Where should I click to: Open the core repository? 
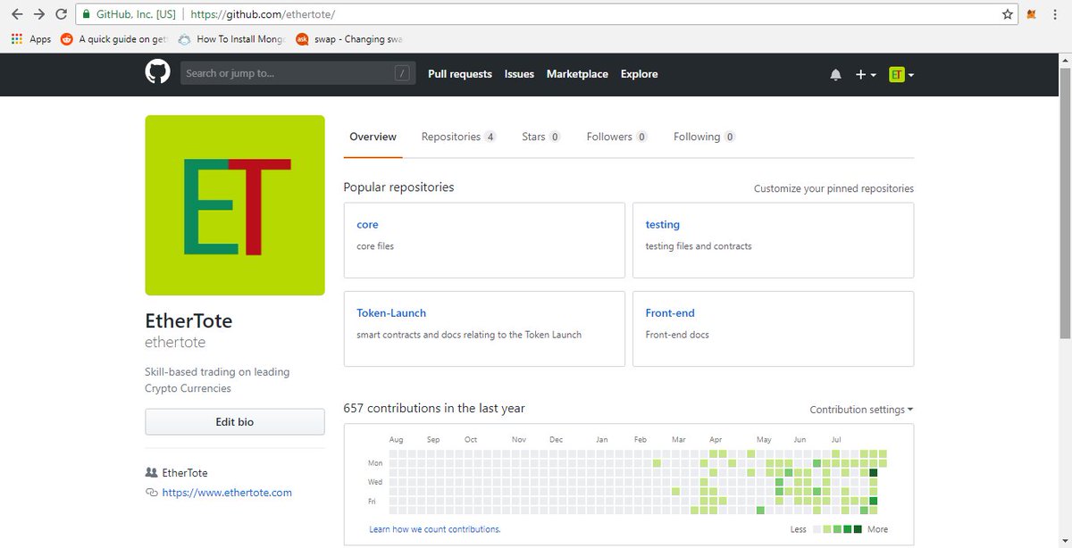[x=367, y=225]
